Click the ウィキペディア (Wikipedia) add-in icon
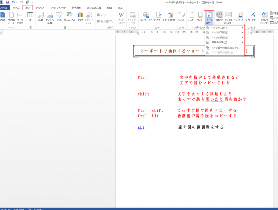This screenshot has width=278, height=210. (121, 17)
